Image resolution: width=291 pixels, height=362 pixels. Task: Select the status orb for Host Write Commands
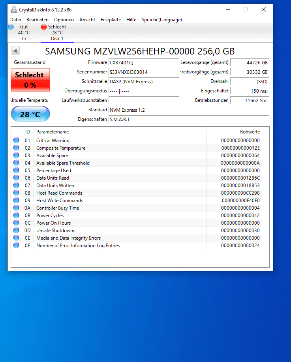coord(16,200)
